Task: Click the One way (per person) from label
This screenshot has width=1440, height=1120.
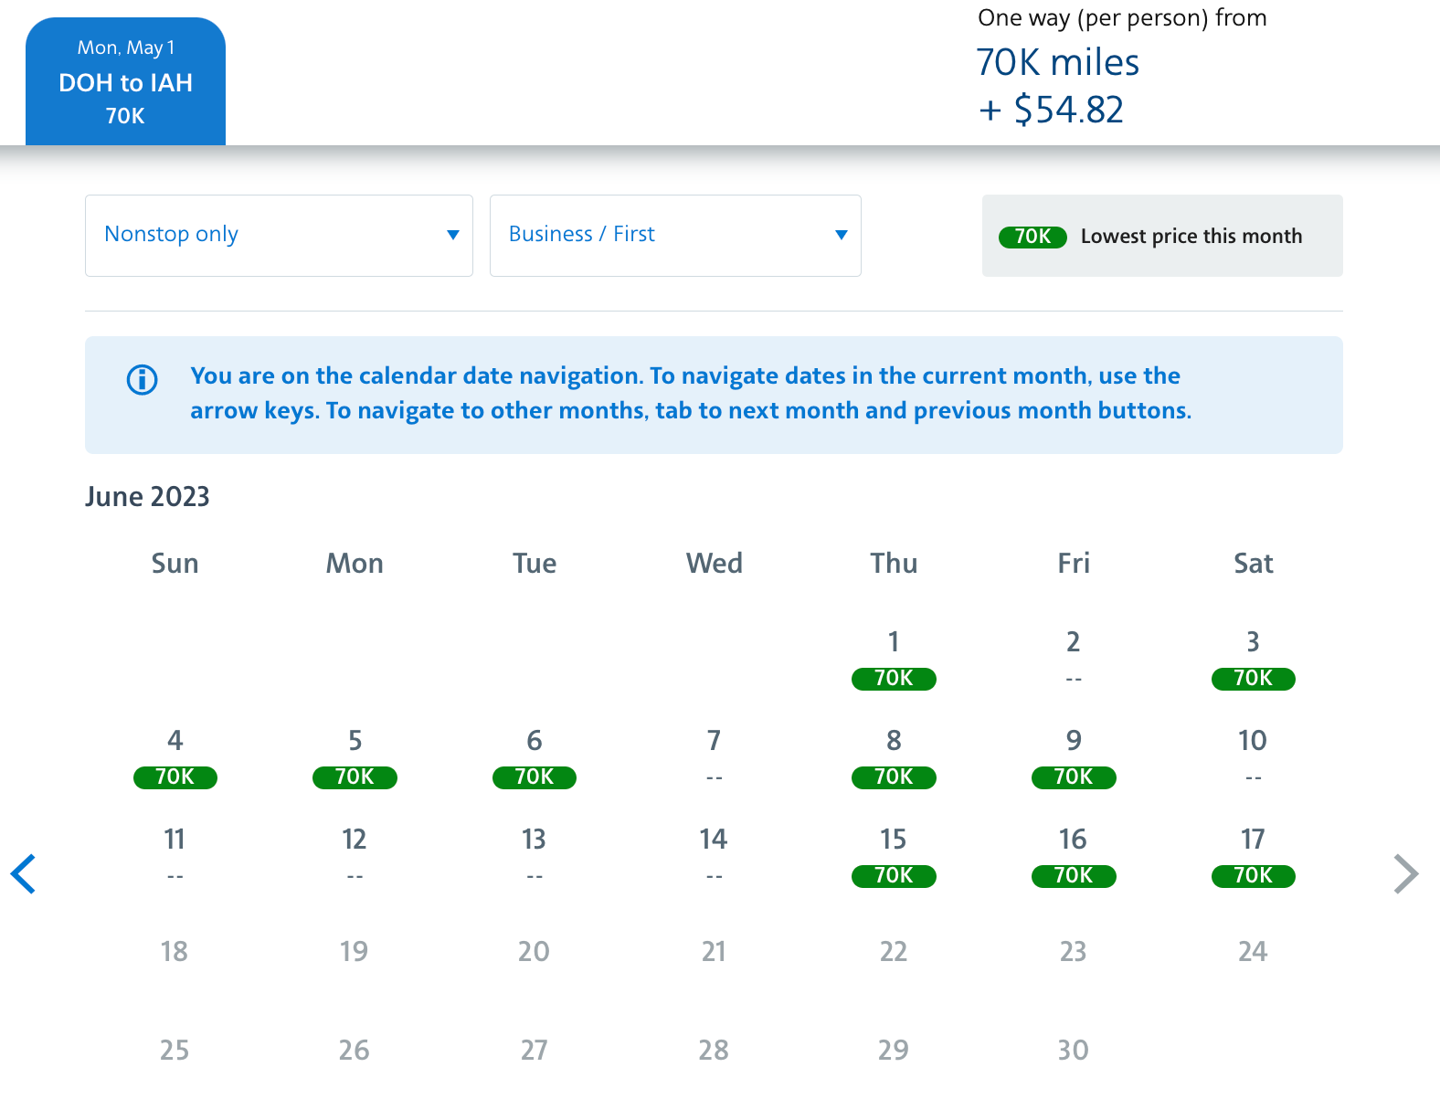Action: [x=1122, y=18]
